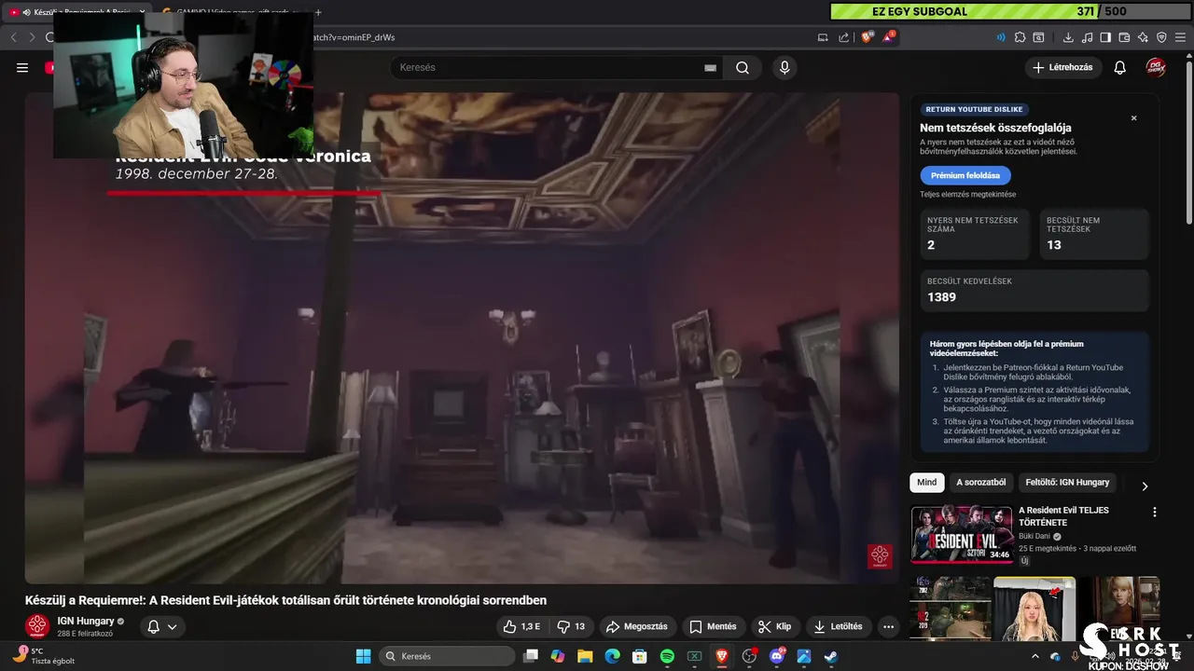Download video with Letöltés button

point(839,626)
